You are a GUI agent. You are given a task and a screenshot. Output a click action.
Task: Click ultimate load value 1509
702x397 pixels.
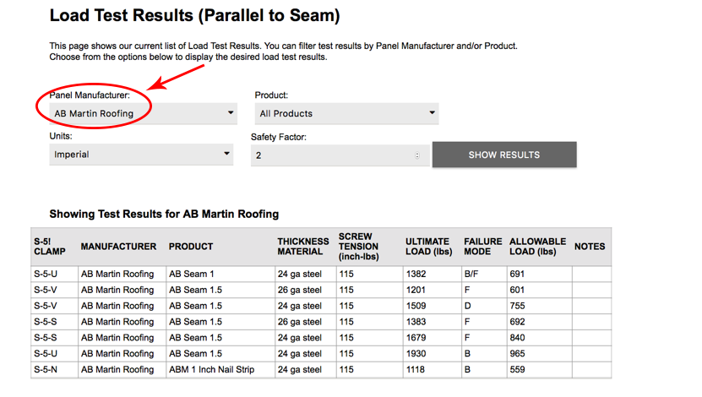(x=416, y=306)
